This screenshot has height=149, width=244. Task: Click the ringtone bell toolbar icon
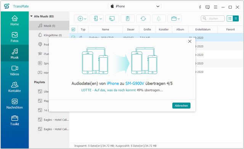(159, 19)
